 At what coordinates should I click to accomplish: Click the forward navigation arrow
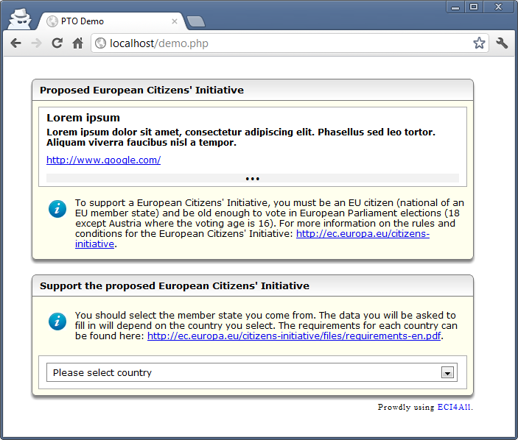coord(36,43)
